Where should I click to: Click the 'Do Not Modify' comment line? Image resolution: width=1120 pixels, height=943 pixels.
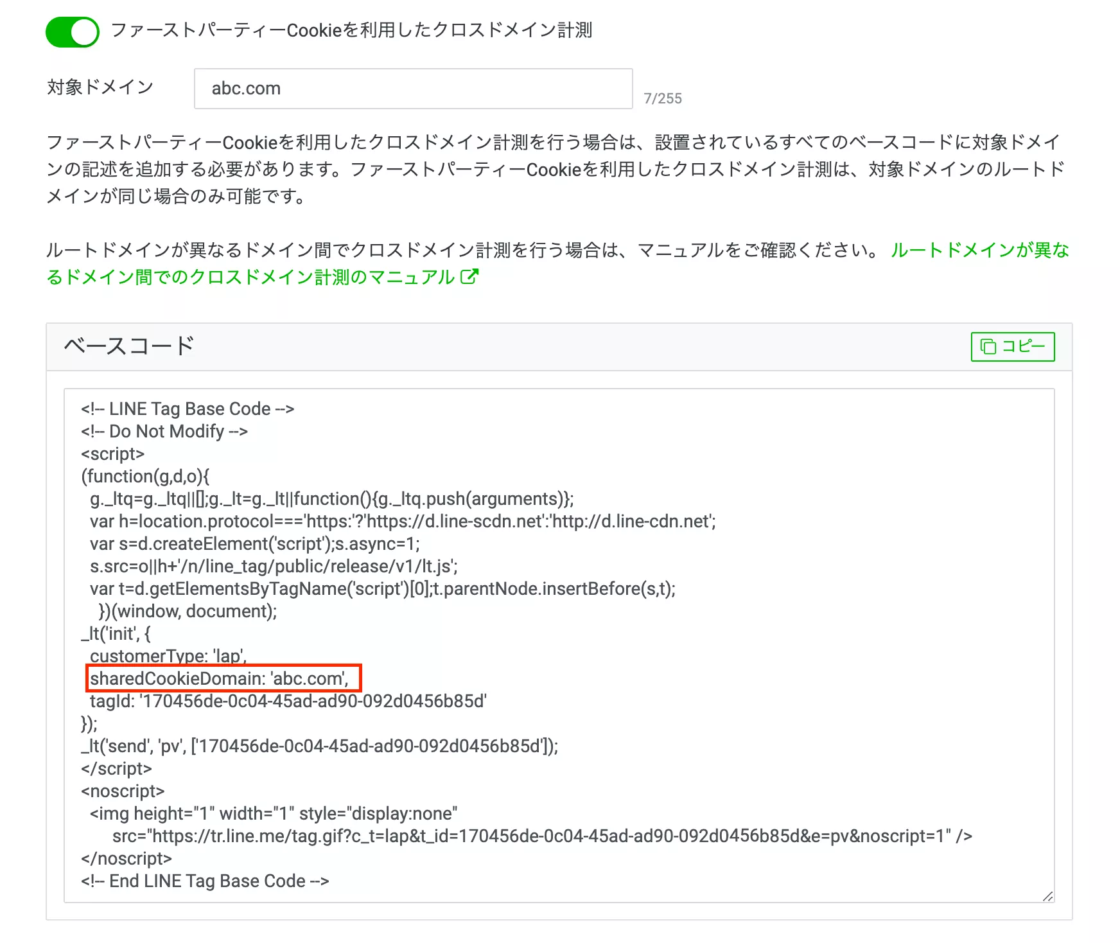(x=164, y=432)
